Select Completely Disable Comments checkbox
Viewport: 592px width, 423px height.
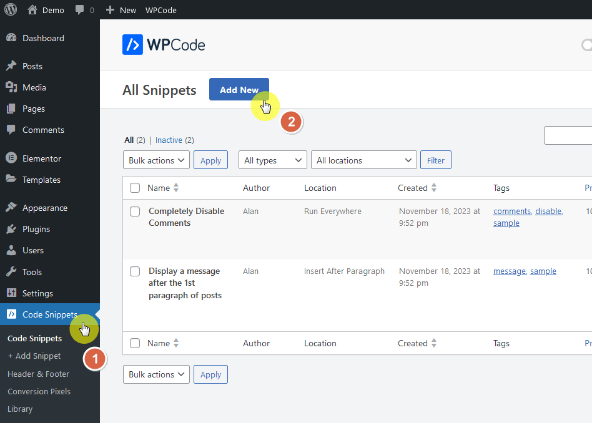[x=135, y=211]
